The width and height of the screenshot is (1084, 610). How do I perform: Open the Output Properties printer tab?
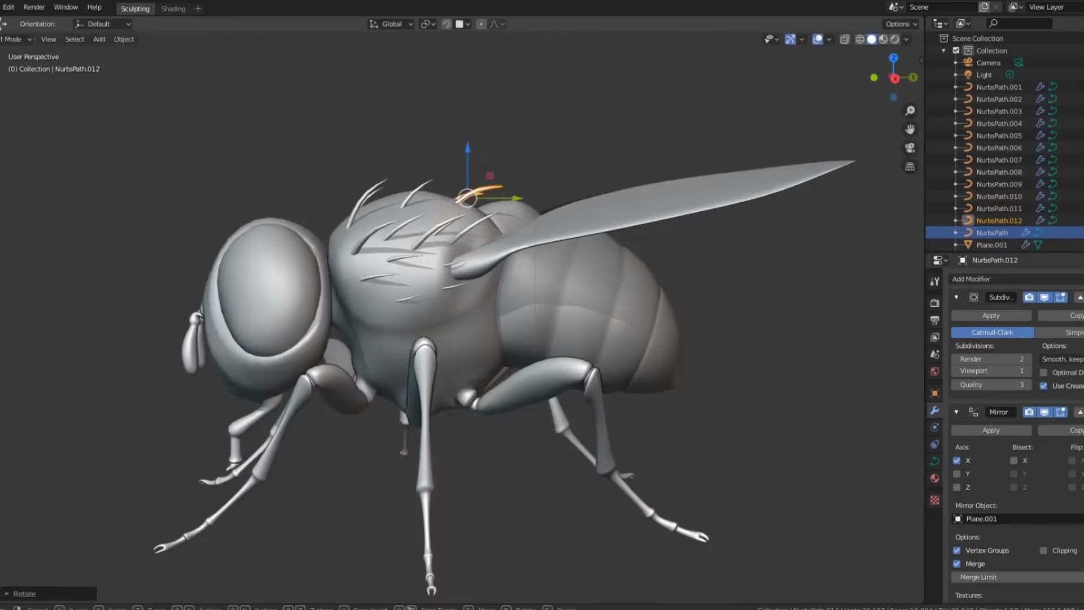[935, 320]
